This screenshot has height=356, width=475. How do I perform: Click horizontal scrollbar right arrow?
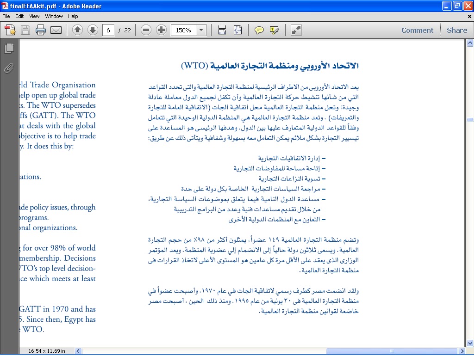[x=462, y=351]
